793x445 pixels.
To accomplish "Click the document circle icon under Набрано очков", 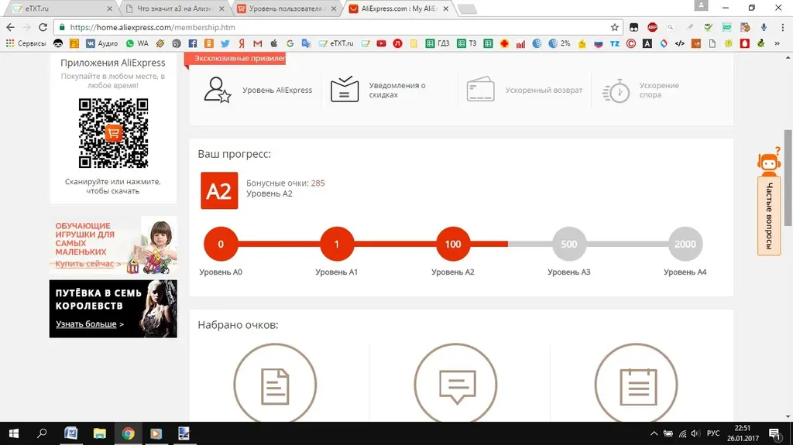I will coord(275,383).
